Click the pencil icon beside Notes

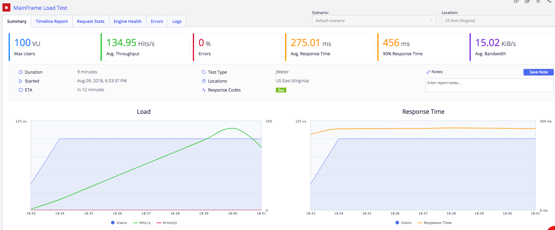click(x=428, y=72)
